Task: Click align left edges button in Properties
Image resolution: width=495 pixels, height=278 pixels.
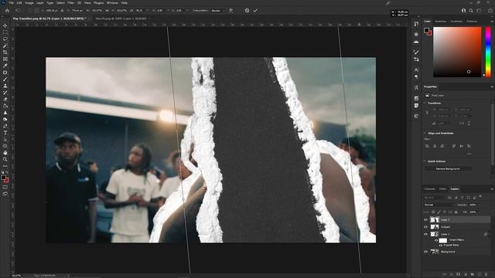Action: click(427, 146)
